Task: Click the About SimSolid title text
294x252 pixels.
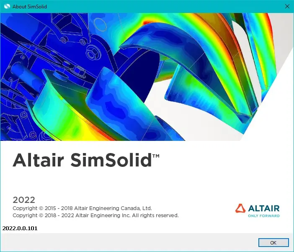Action: [30, 7]
